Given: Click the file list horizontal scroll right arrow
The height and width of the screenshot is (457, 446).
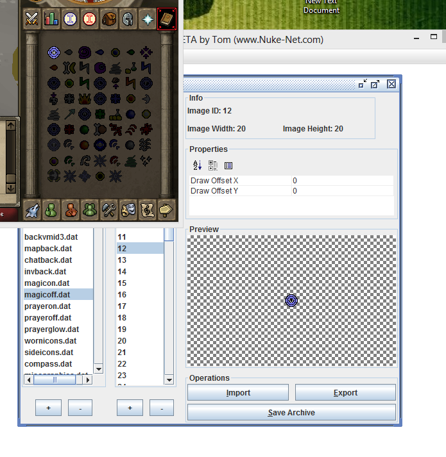Looking at the screenshot, I should 87,379.
